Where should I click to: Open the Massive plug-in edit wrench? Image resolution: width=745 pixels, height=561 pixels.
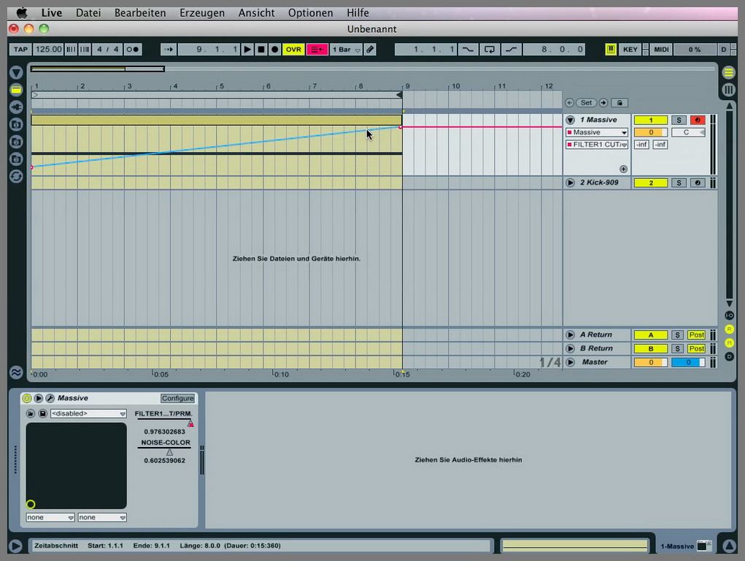pos(50,398)
